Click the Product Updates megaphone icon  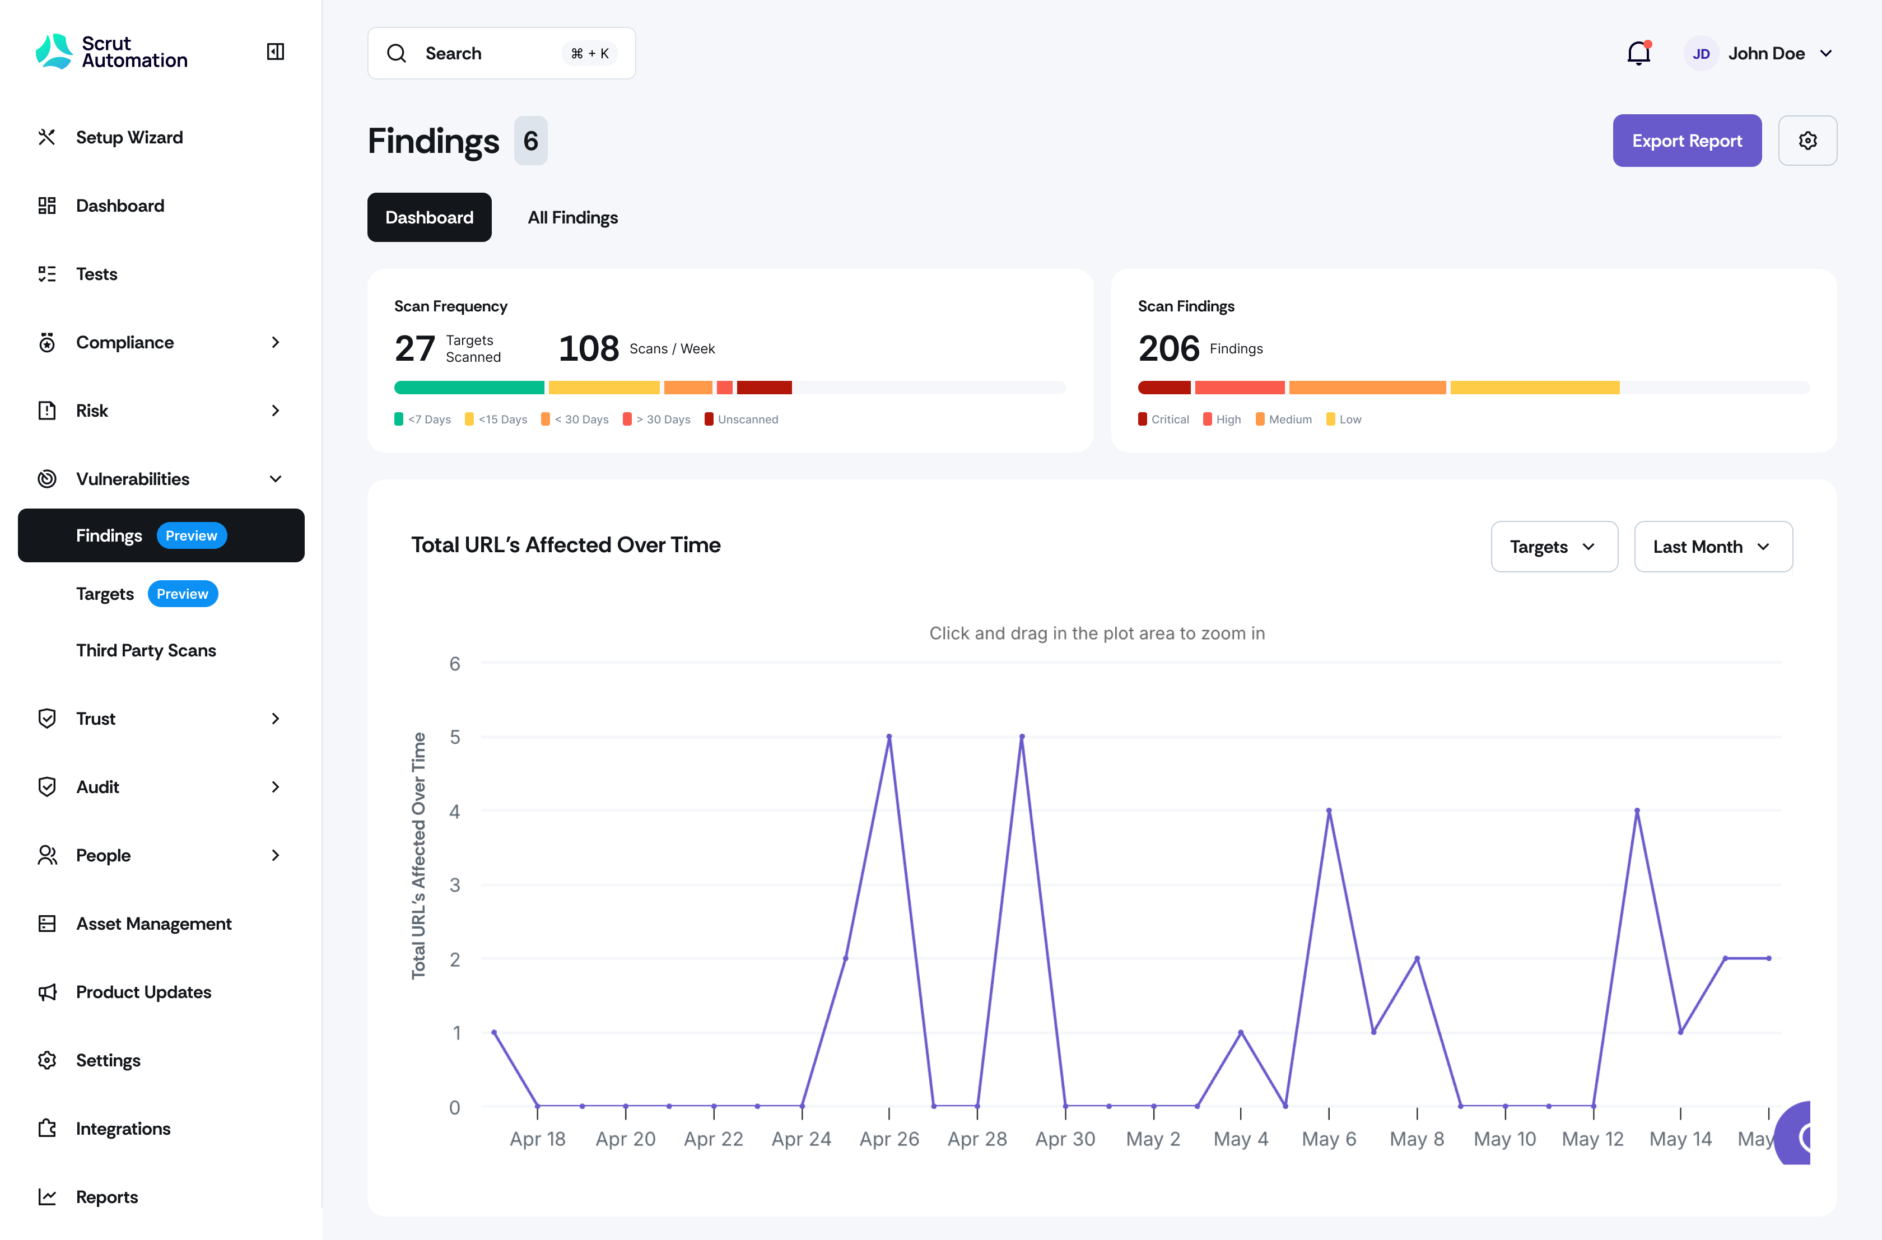(x=48, y=992)
